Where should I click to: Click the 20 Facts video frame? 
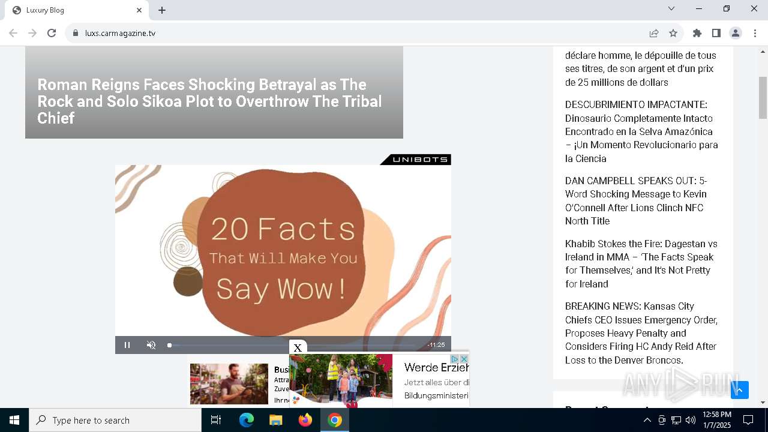pyautogui.click(x=283, y=250)
